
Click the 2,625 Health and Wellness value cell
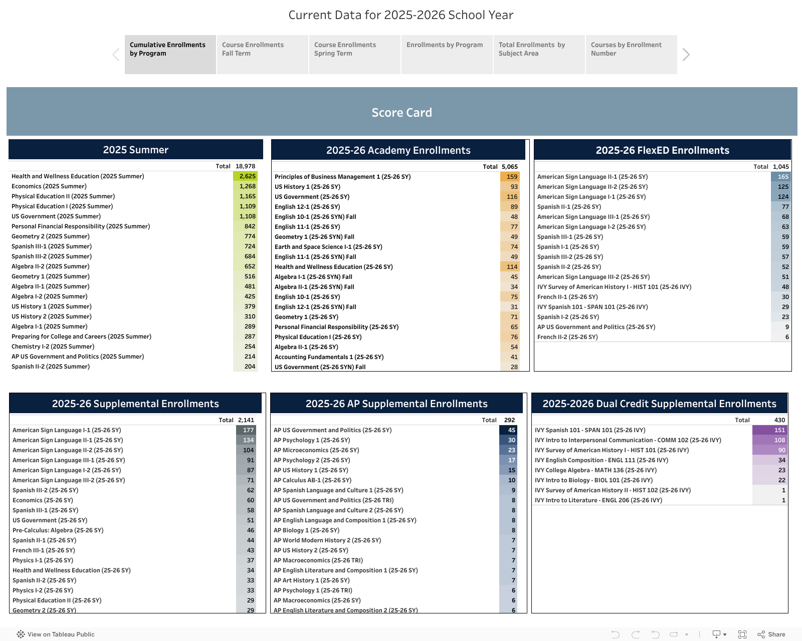tap(245, 176)
